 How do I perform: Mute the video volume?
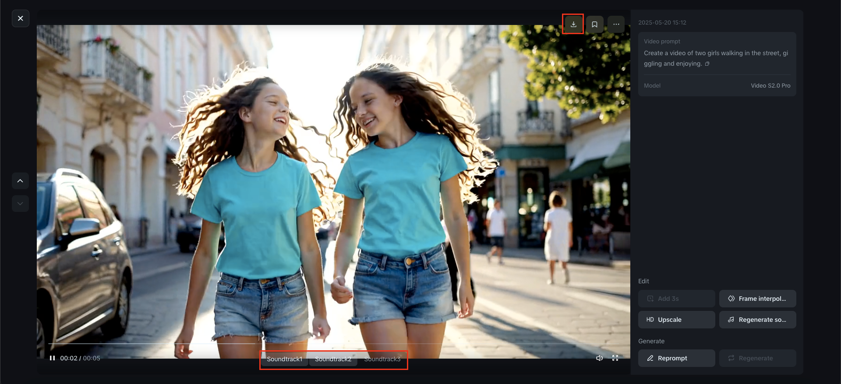pos(600,358)
